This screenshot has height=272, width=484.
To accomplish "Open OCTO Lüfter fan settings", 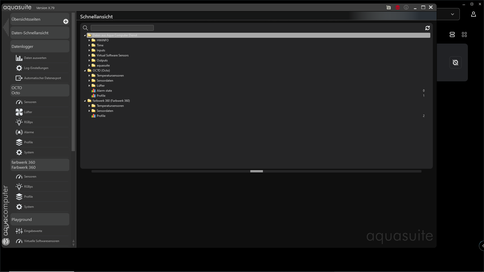I will click(x=28, y=112).
